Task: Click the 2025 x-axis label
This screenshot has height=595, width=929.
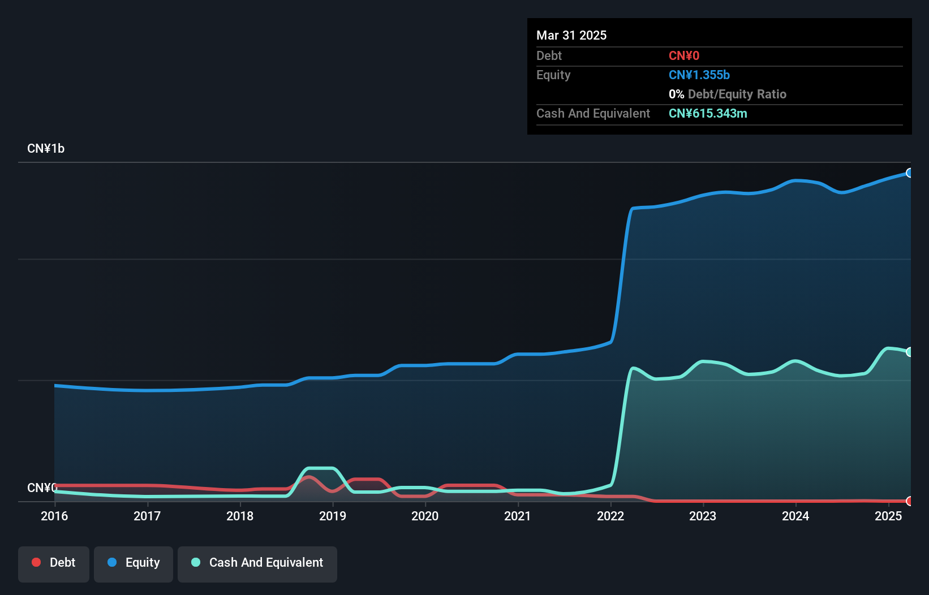Action: click(x=888, y=516)
